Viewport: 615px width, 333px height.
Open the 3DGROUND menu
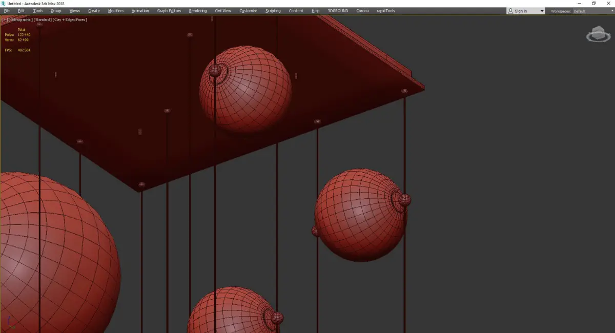tap(338, 11)
